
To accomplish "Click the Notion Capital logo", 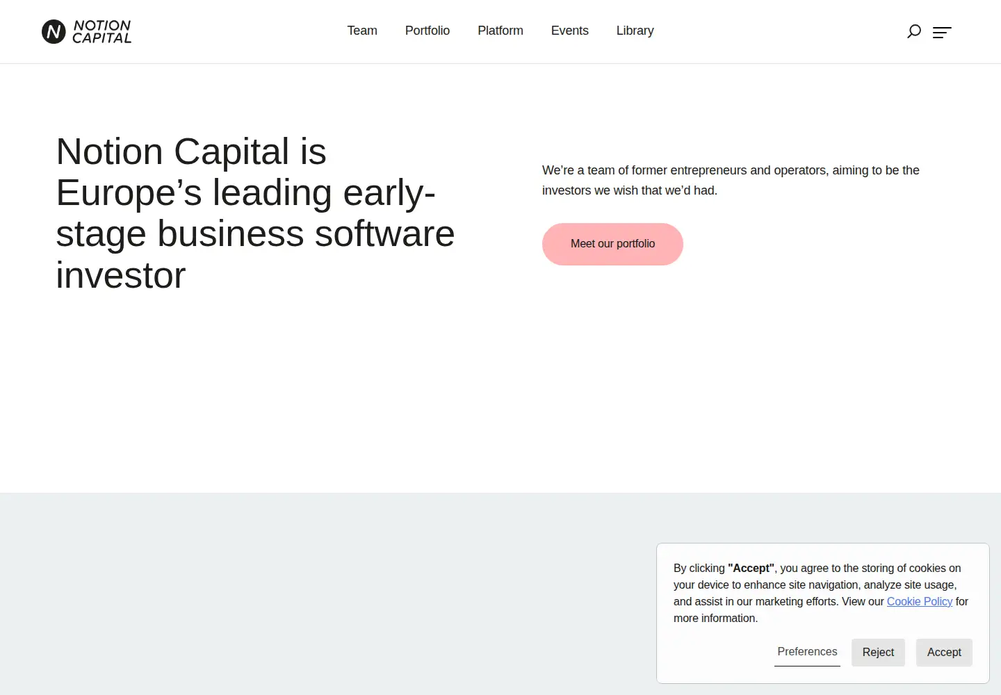I will (86, 31).
